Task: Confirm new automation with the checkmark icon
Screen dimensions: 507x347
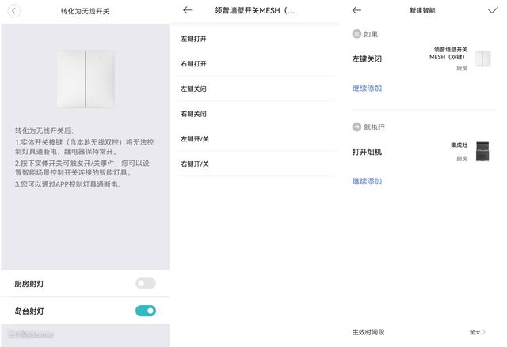Action: coord(493,11)
